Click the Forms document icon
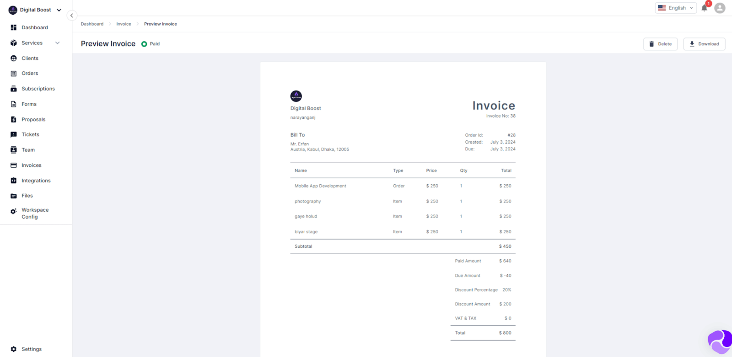732x357 pixels. 14,104
